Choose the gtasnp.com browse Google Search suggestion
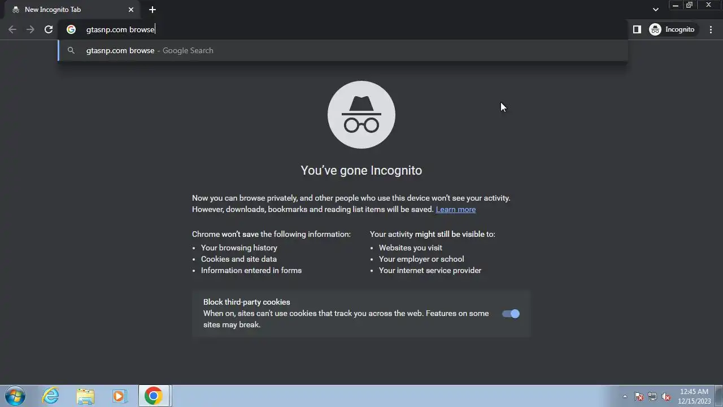Viewport: 723px width, 407px height. (x=343, y=50)
